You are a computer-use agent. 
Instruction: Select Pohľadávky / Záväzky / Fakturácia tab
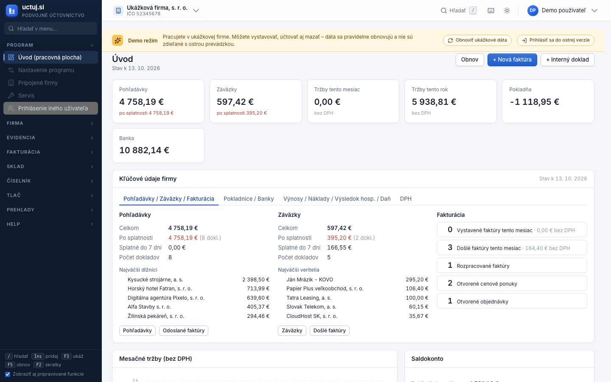(169, 199)
